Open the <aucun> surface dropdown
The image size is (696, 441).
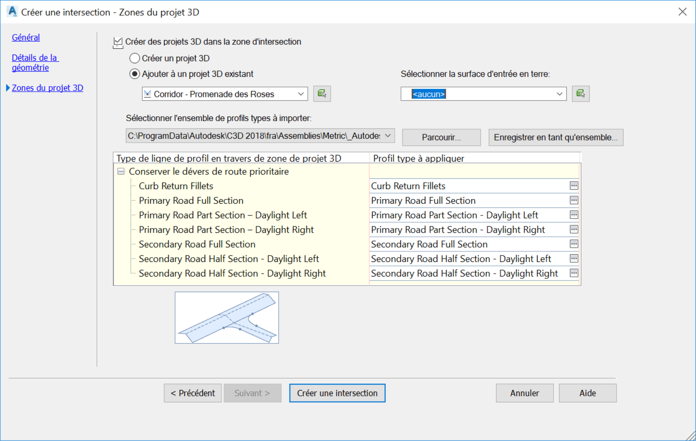559,94
